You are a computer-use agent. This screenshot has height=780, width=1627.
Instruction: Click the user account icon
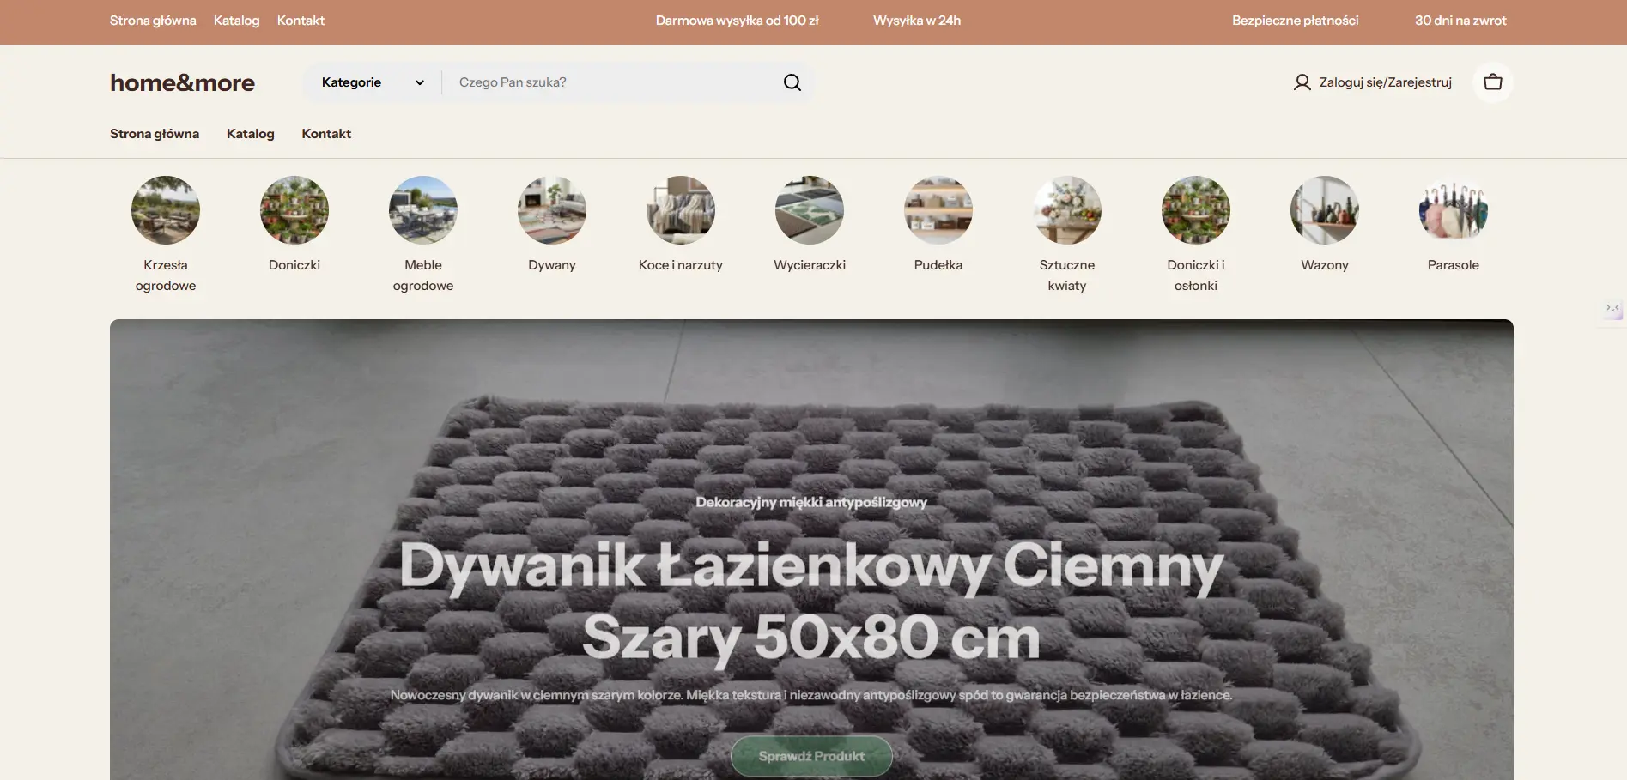pos(1301,80)
